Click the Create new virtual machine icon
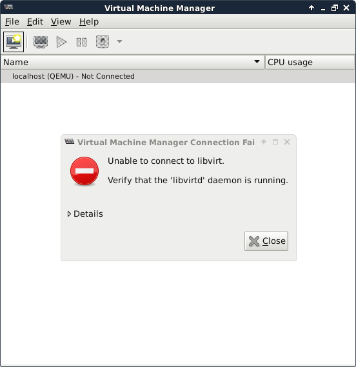356x367 pixels. pos(14,42)
